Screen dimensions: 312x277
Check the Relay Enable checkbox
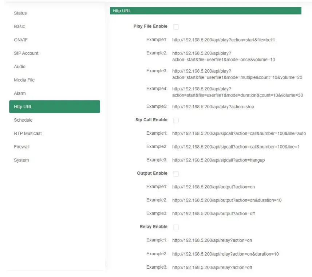pos(176,227)
